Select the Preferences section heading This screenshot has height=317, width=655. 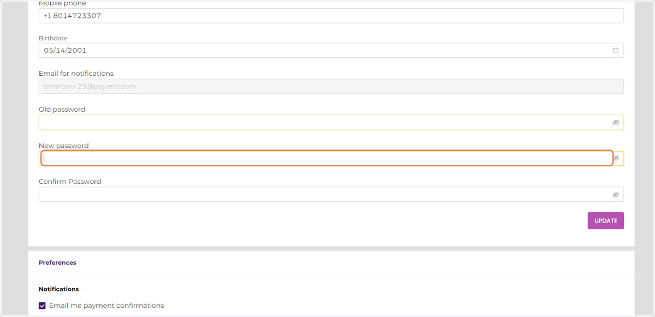coord(57,262)
